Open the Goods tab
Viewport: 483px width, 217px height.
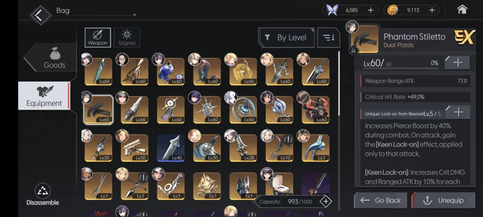[50, 58]
